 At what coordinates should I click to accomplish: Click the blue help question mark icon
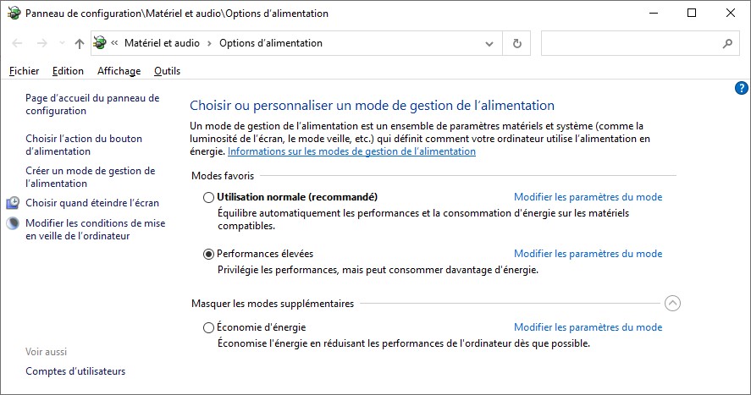[742, 88]
